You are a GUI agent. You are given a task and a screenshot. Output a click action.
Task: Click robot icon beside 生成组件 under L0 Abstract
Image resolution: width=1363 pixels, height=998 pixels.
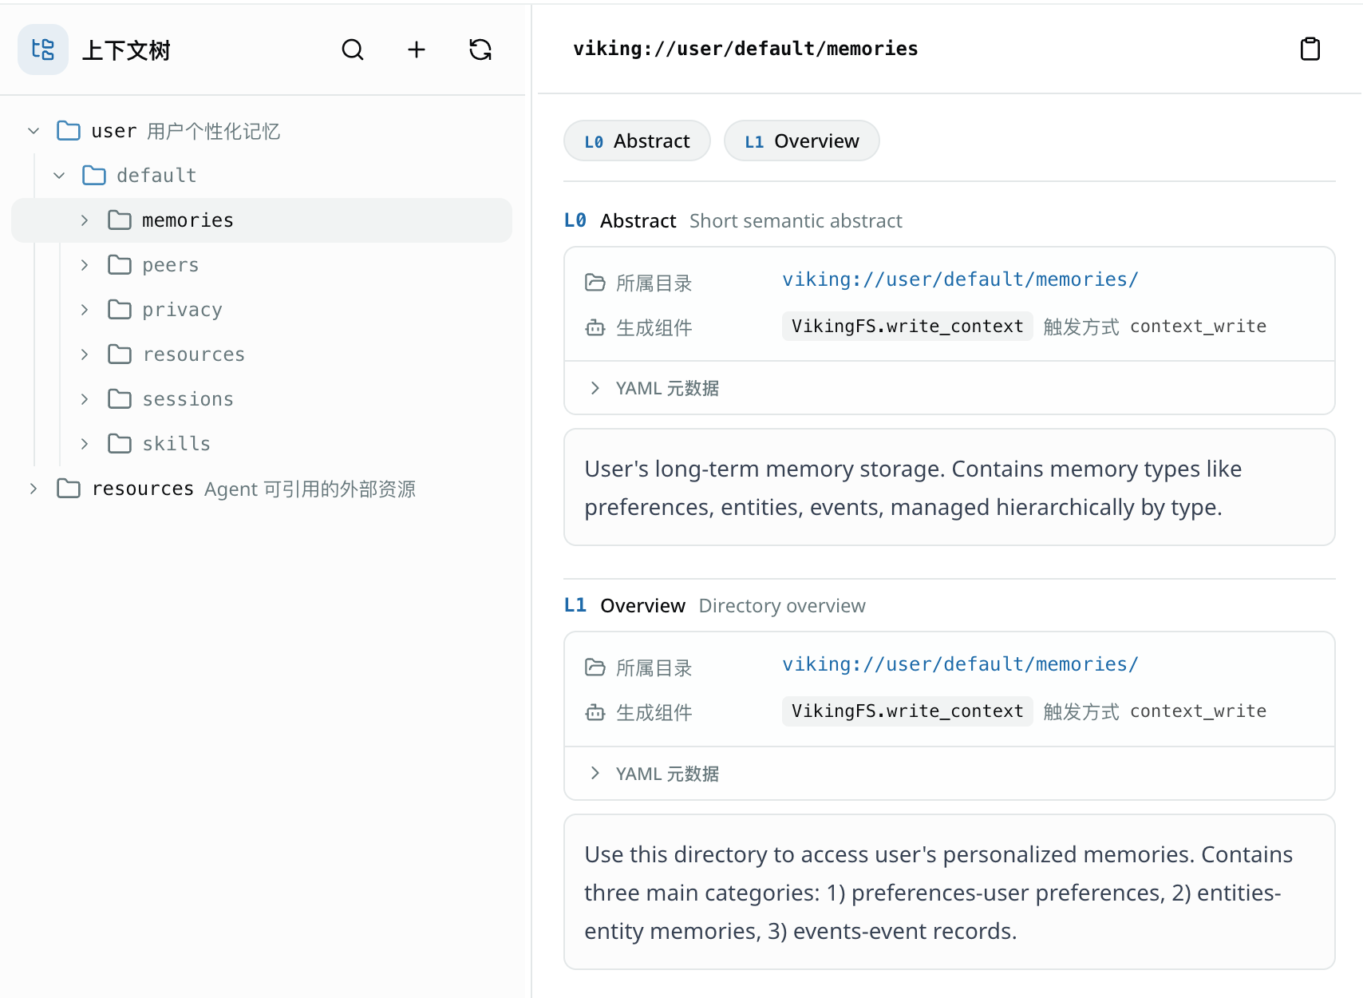[595, 327]
